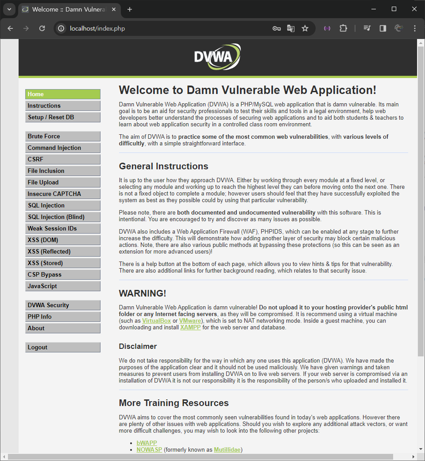
Task: Open the About page
Action: pos(63,328)
